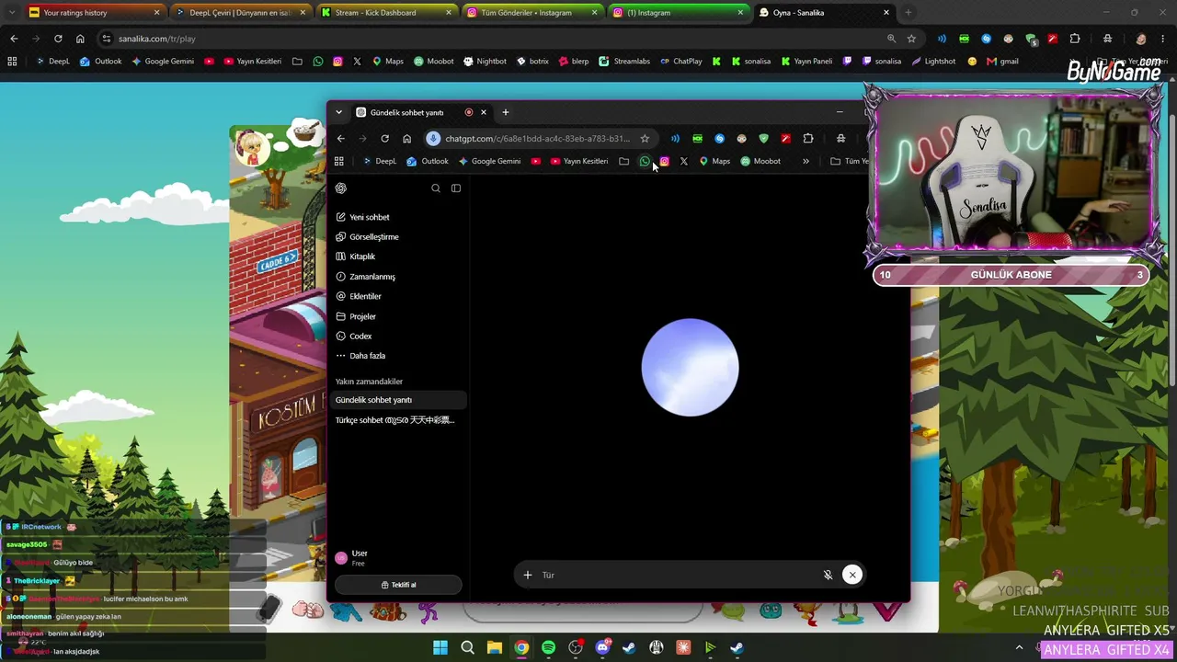Screen dimensions: 1177x662
Task: Open Codex in the ChatGPT sidebar
Action: pyautogui.click(x=400, y=337)
